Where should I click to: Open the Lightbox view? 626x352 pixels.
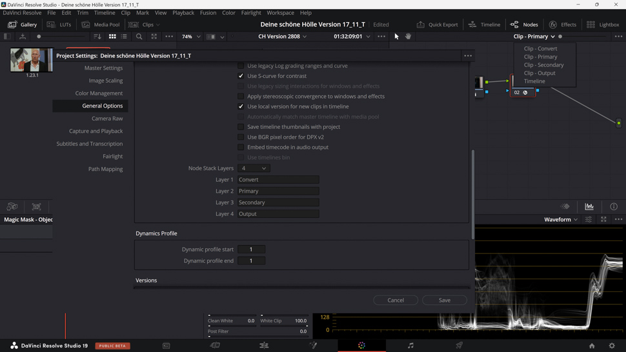click(603, 24)
